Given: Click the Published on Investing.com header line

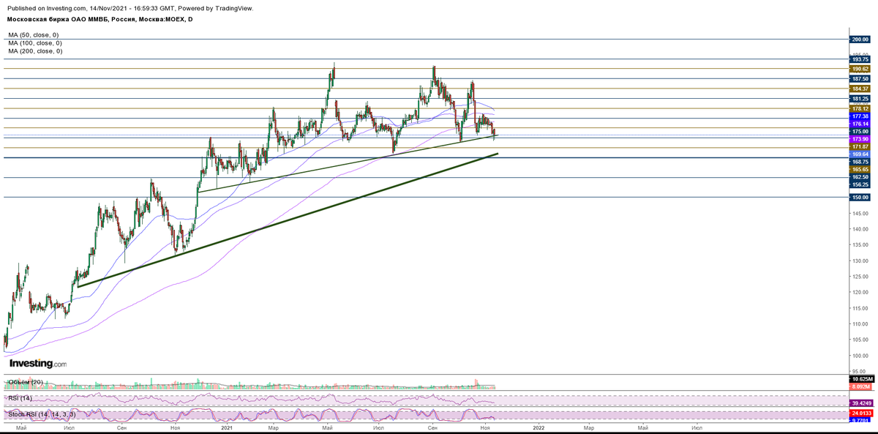Looking at the screenshot, I should tap(130, 8).
